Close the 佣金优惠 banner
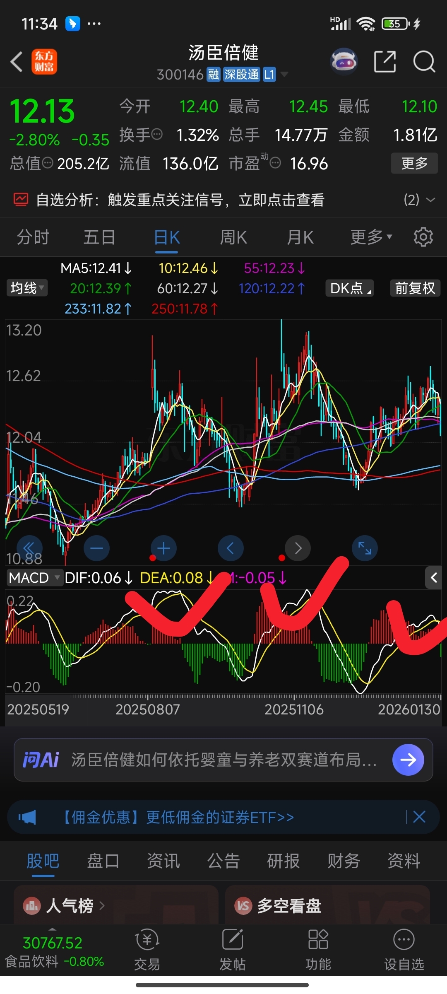 [419, 817]
